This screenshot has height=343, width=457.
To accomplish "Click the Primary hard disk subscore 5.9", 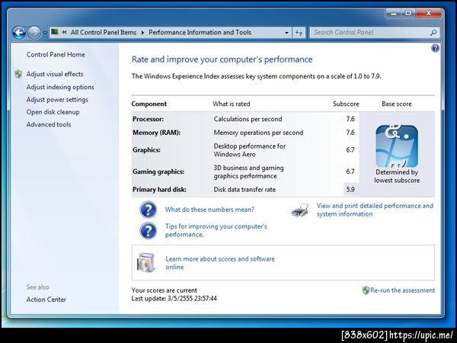I will click(350, 189).
